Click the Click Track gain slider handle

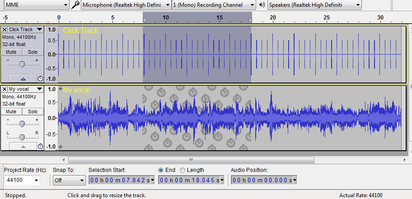point(22,65)
